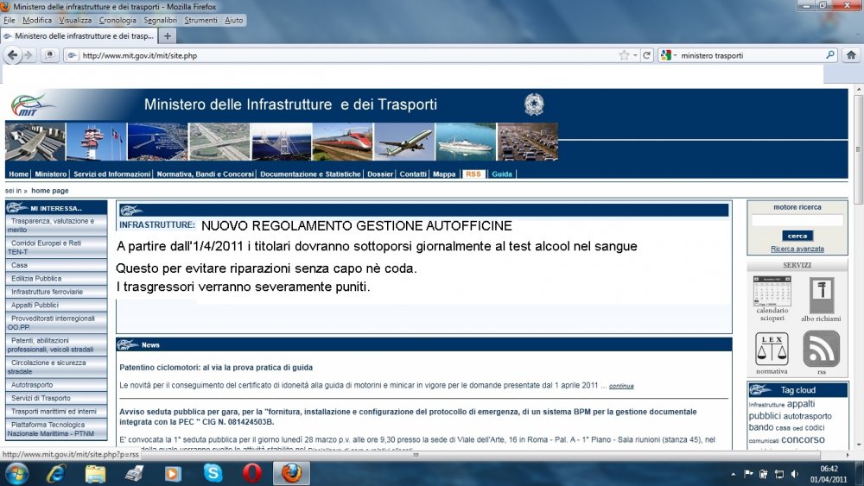This screenshot has height=486, width=864.
Task: Open Edilizia Pubblica sidebar item
Action: point(56,279)
